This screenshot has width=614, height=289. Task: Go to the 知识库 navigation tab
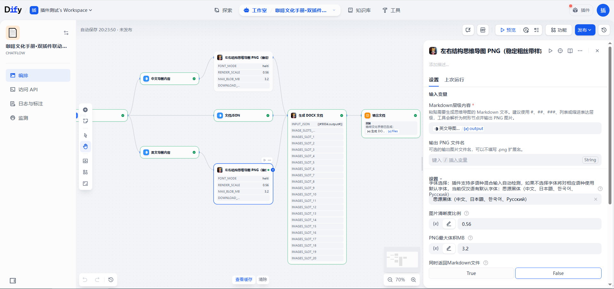(359, 10)
